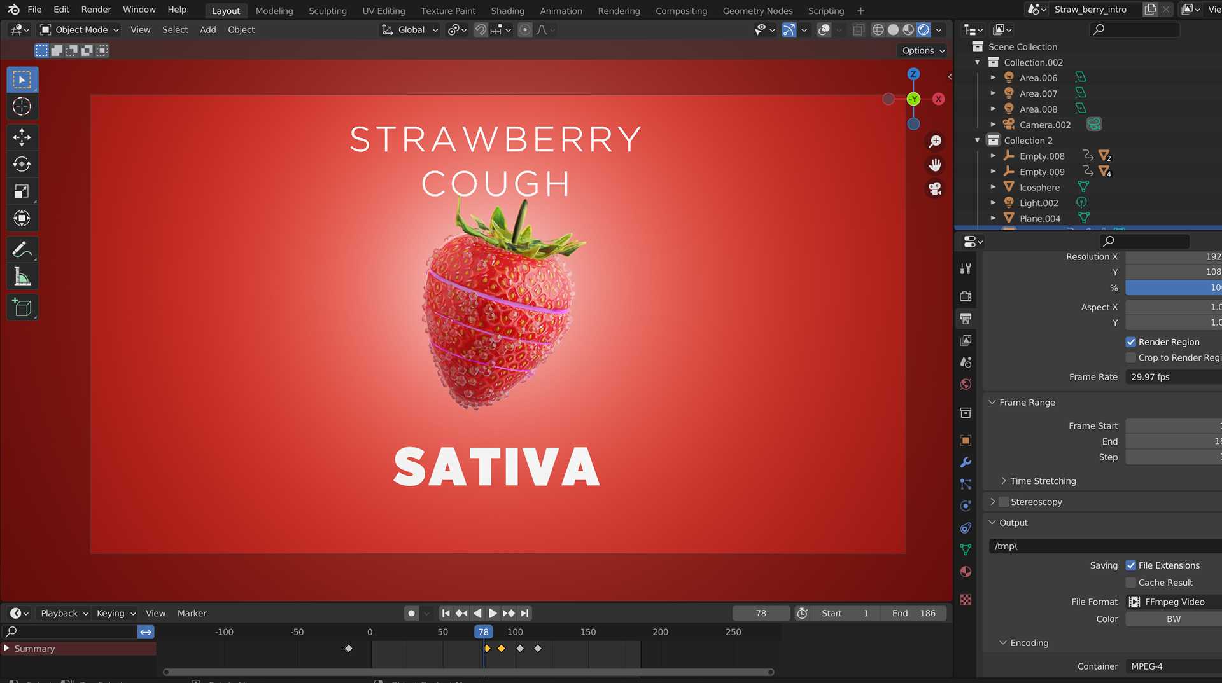1222x683 pixels.
Task: Jump to the next keyframe
Action: [x=509, y=614]
